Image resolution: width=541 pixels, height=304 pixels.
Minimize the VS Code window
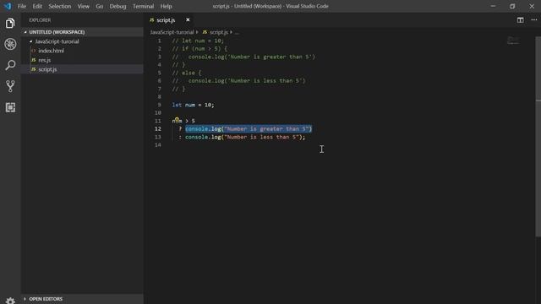493,6
